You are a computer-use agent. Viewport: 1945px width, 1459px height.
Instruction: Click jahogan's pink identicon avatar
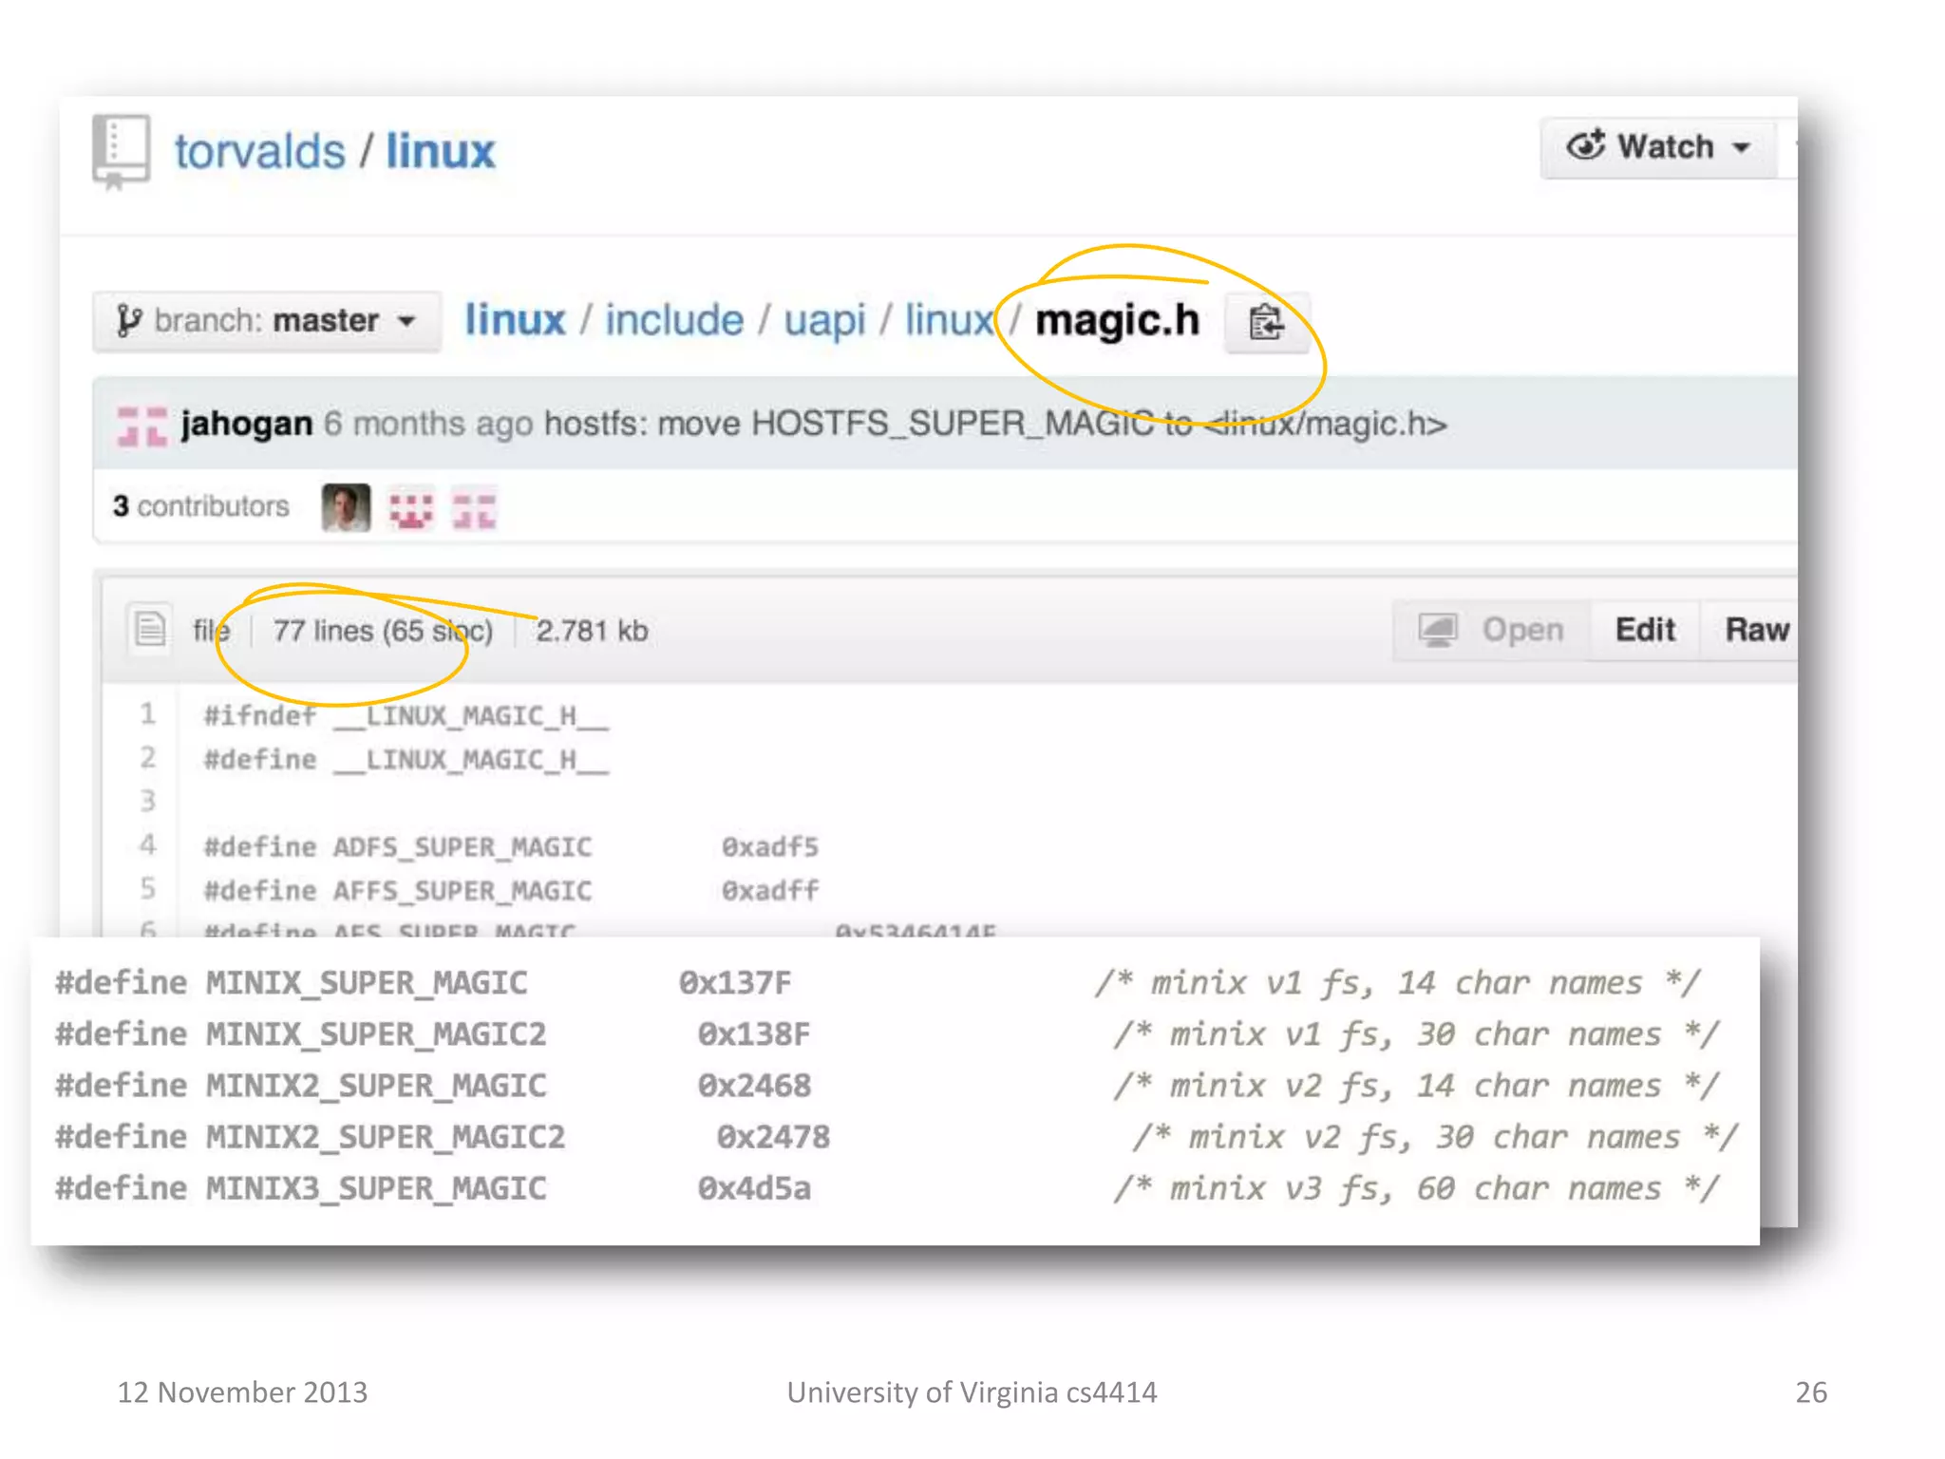click(x=142, y=425)
